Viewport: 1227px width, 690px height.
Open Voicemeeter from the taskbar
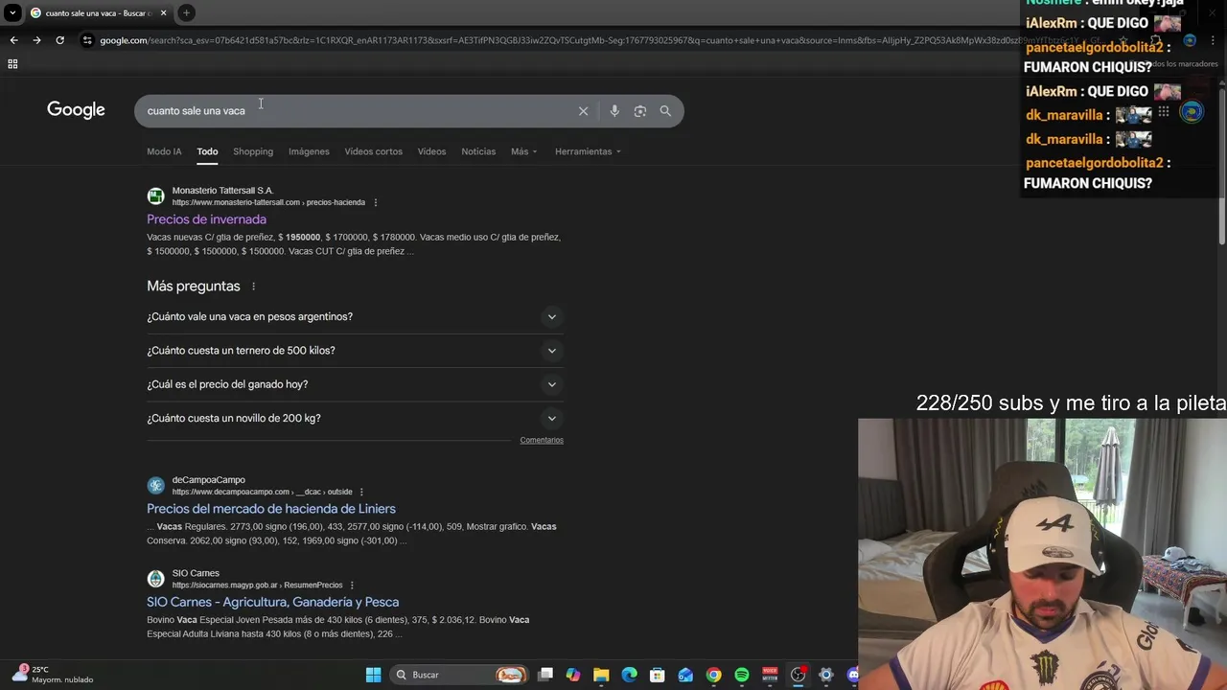pyautogui.click(x=770, y=675)
